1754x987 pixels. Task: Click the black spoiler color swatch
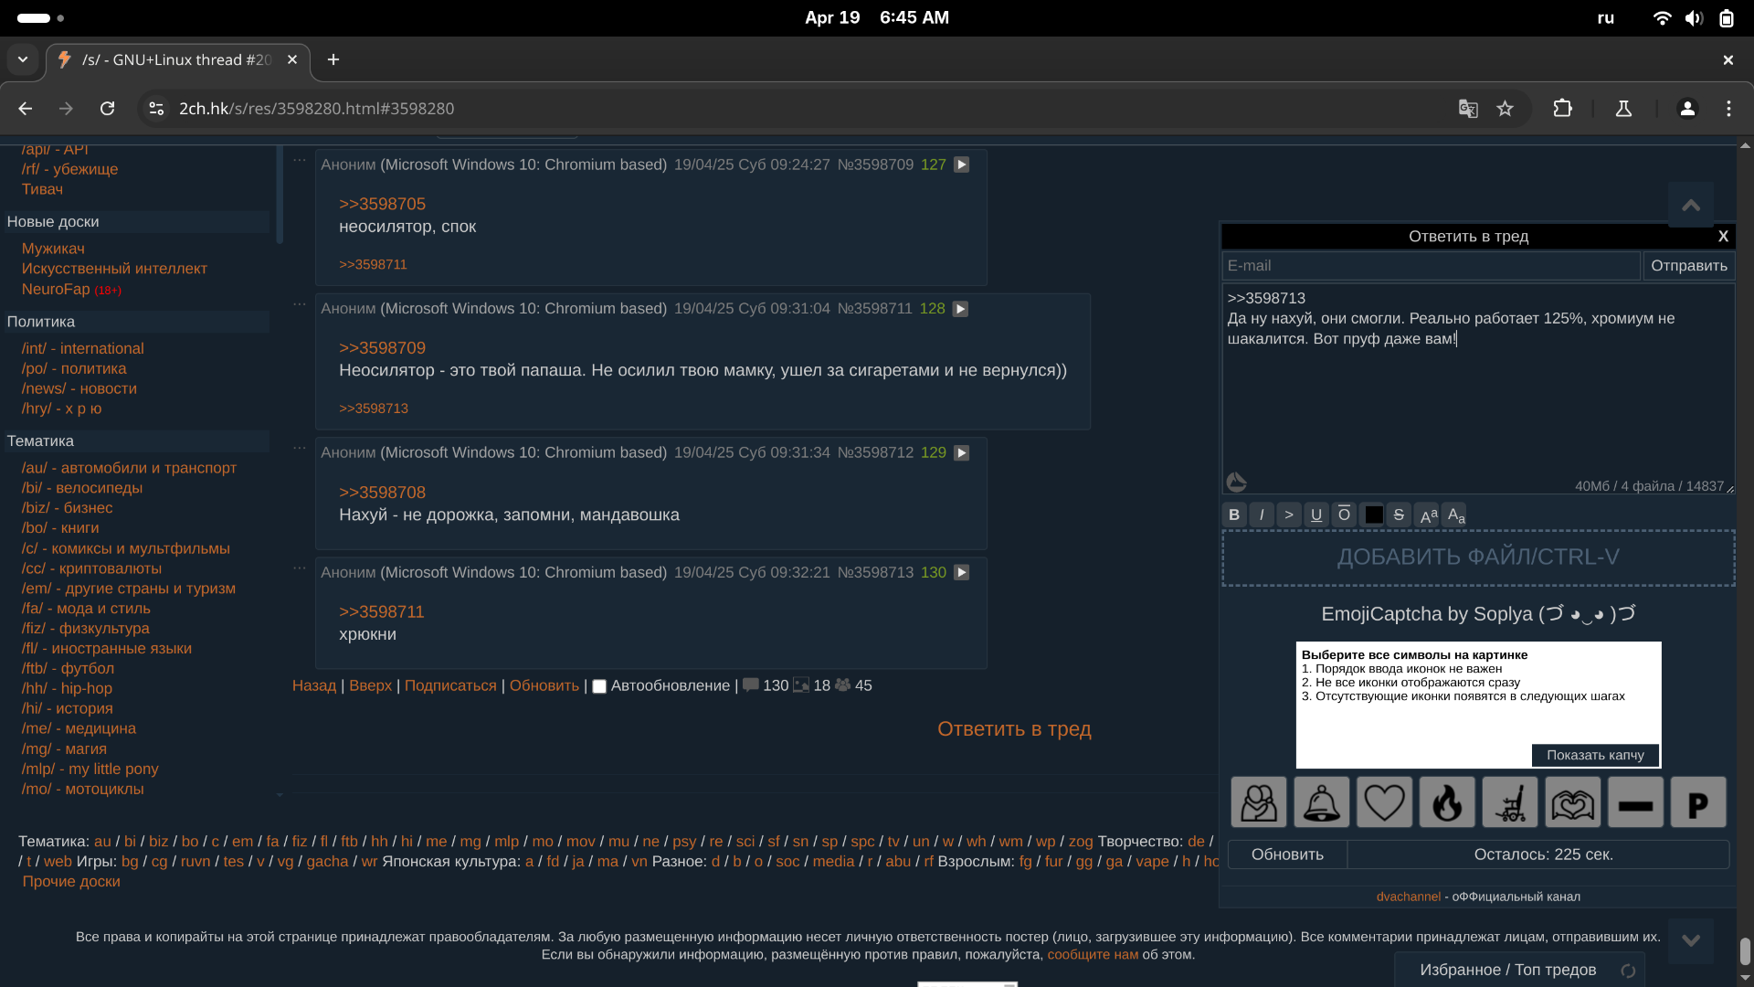pos(1372,515)
